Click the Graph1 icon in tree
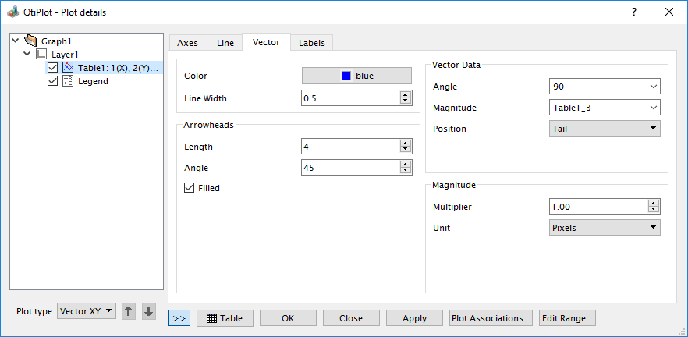This screenshot has height=337, width=688. [31, 41]
